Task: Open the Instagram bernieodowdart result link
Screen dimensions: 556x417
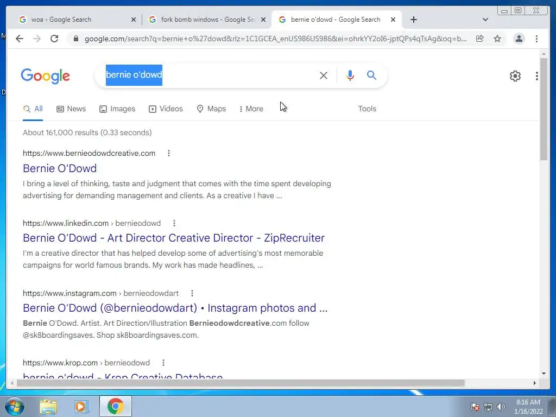Action: (x=175, y=308)
